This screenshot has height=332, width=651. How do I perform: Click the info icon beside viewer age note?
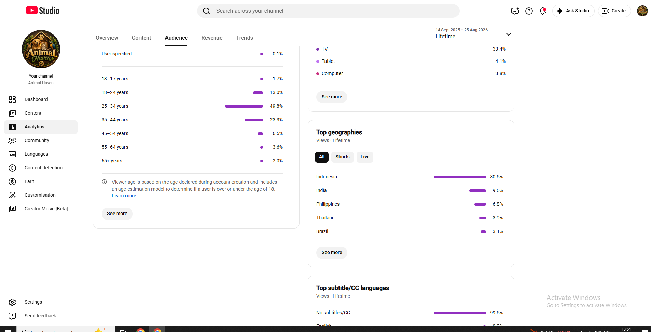[x=104, y=182]
